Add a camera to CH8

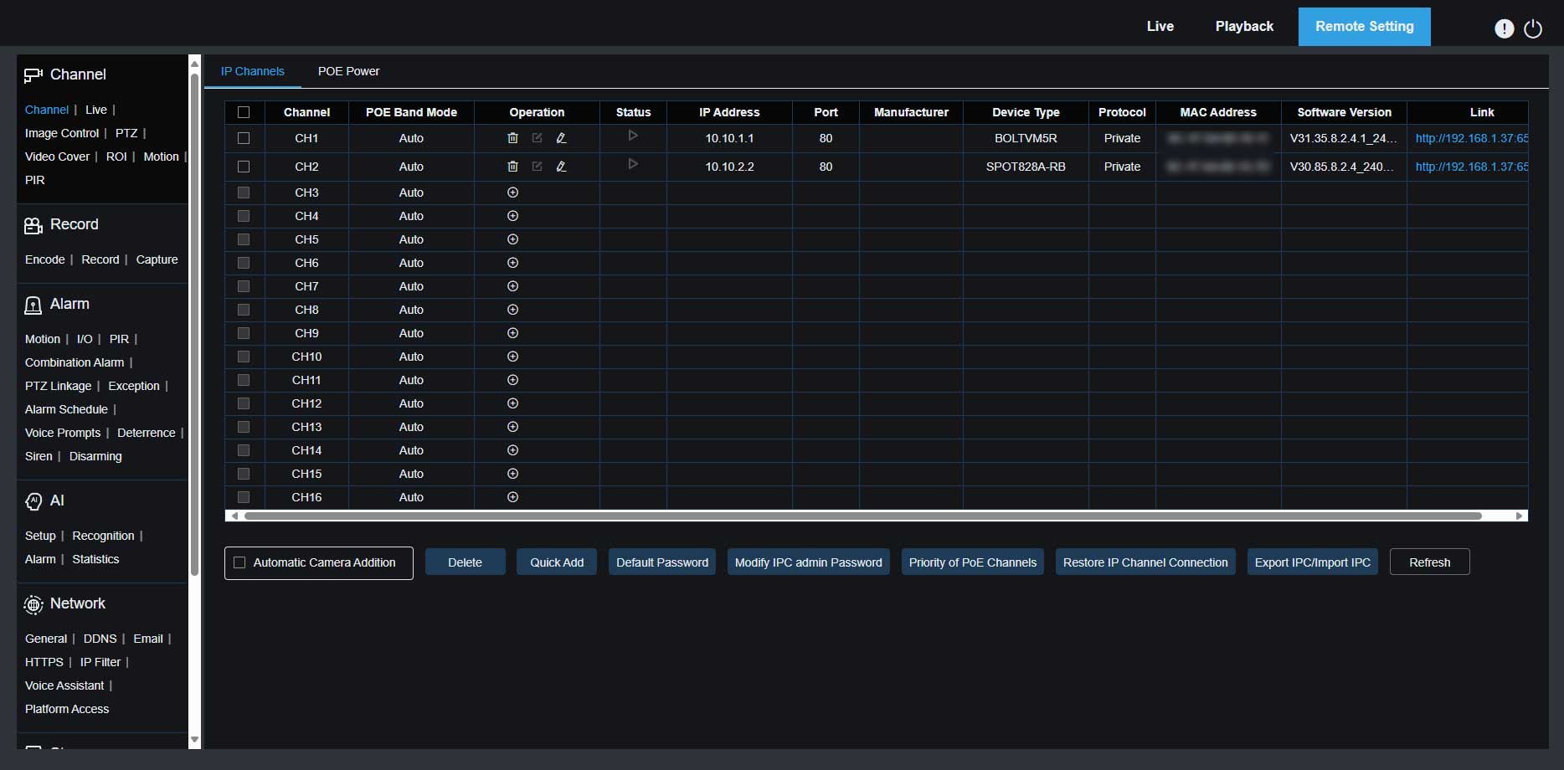[513, 310]
